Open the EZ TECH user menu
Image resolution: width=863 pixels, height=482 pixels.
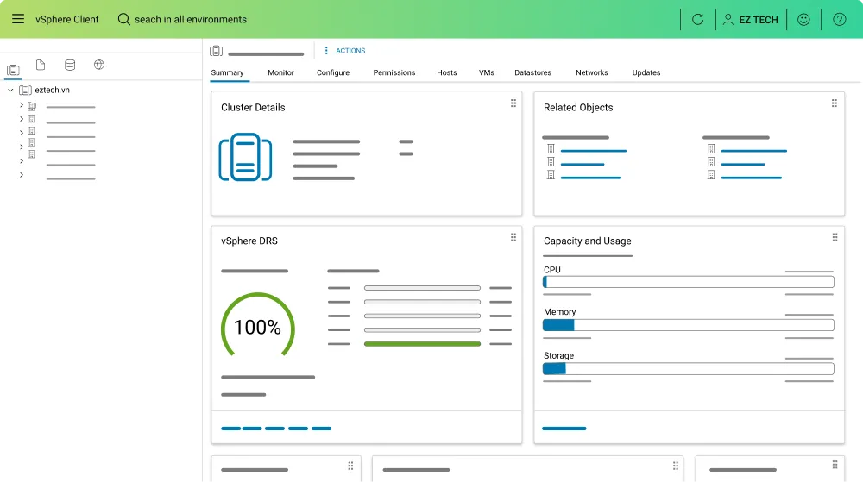click(751, 19)
